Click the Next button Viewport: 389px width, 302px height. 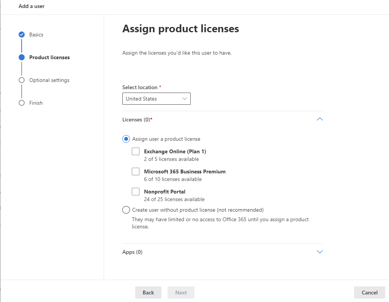pyautogui.click(x=181, y=293)
